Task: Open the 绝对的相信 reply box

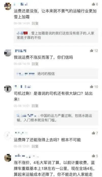Action: point(56,74)
